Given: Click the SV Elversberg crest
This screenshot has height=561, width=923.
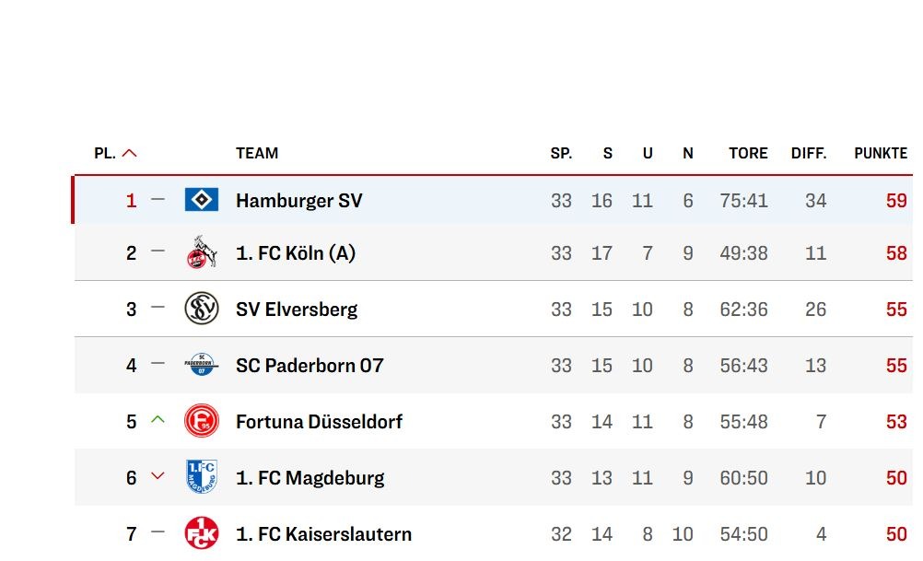Looking at the screenshot, I should pyautogui.click(x=202, y=309).
